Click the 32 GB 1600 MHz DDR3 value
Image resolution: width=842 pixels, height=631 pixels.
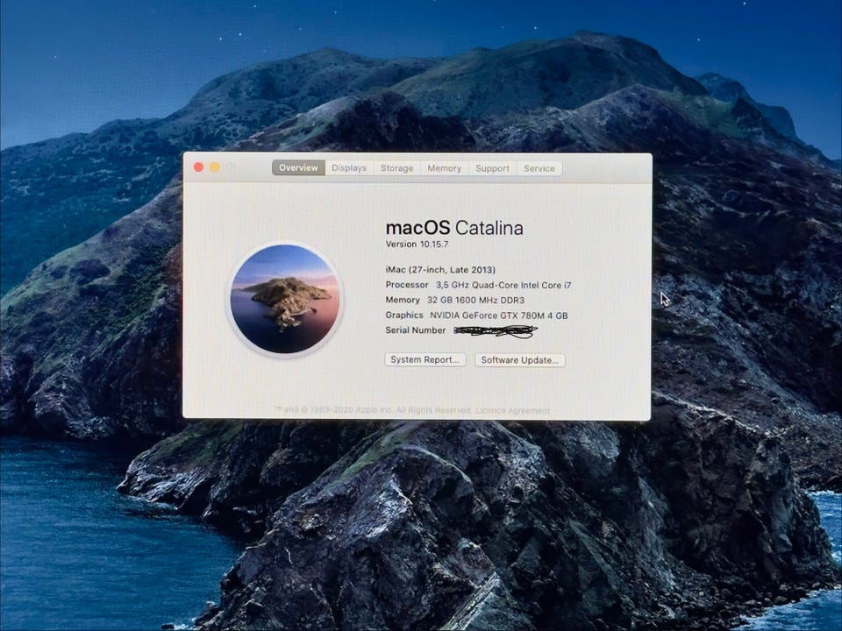(x=475, y=300)
